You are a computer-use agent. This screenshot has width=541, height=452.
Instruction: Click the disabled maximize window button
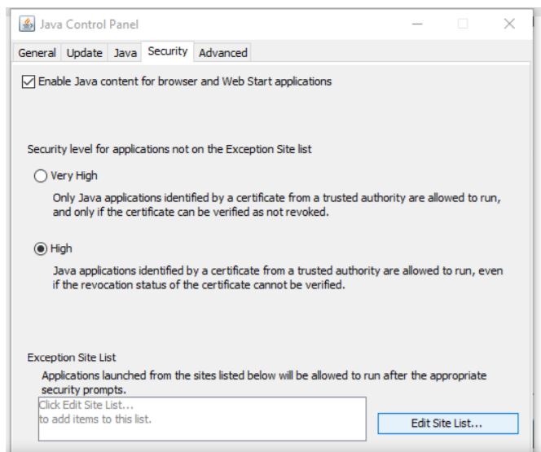coord(463,24)
